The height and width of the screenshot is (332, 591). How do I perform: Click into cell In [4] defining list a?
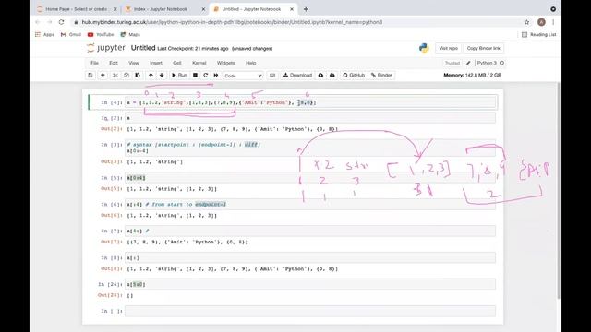pos(310,102)
